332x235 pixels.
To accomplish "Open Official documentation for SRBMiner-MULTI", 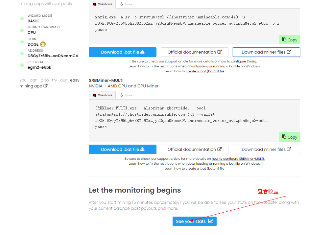I will click(x=194, y=149).
